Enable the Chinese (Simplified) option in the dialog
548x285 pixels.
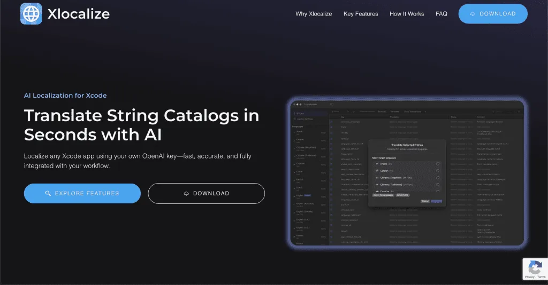pos(438,177)
